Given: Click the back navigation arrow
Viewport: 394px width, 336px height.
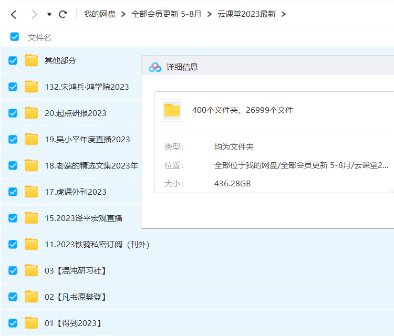Looking at the screenshot, I should coord(14,14).
